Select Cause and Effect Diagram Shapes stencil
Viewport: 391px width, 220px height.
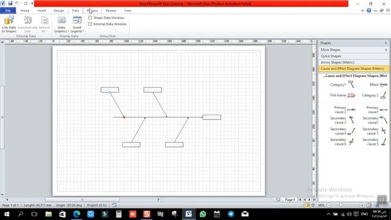(x=353, y=68)
